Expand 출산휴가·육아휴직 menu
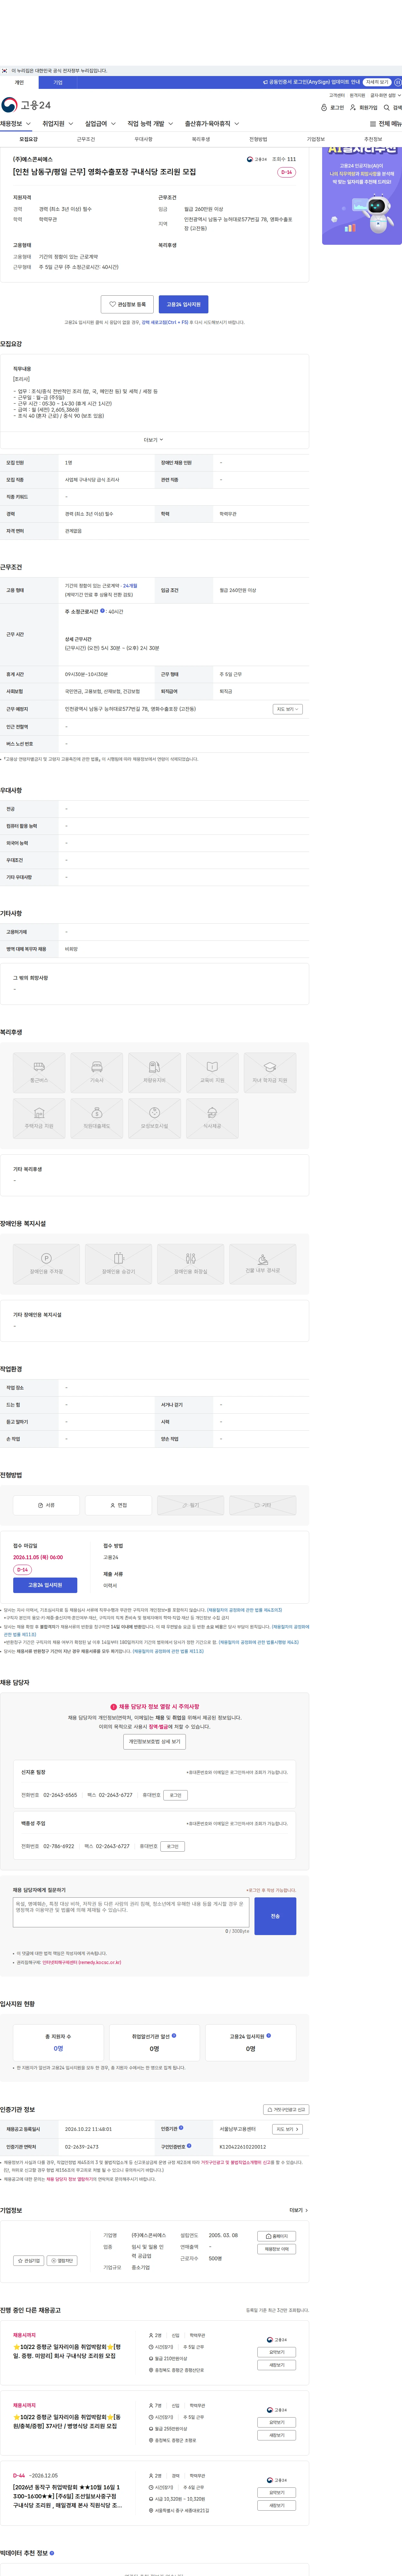Screen dimensions: 402x2576 [212, 124]
